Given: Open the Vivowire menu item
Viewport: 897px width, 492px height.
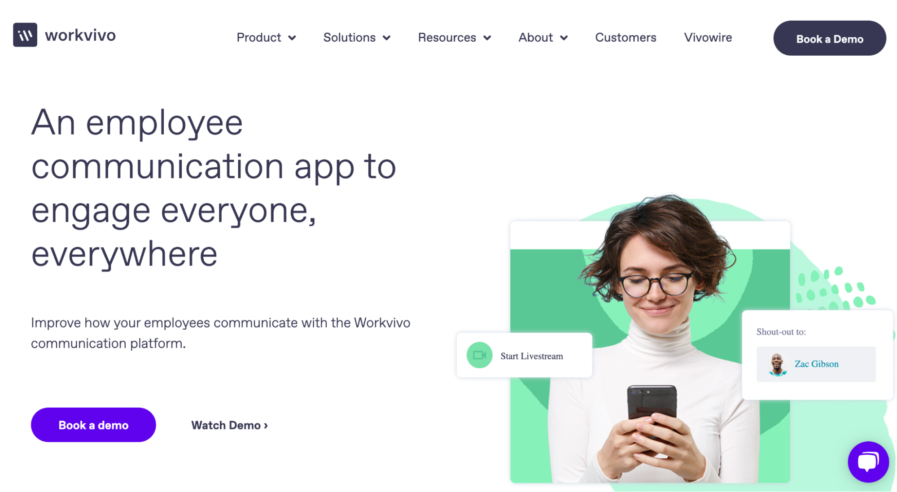Looking at the screenshot, I should point(708,38).
